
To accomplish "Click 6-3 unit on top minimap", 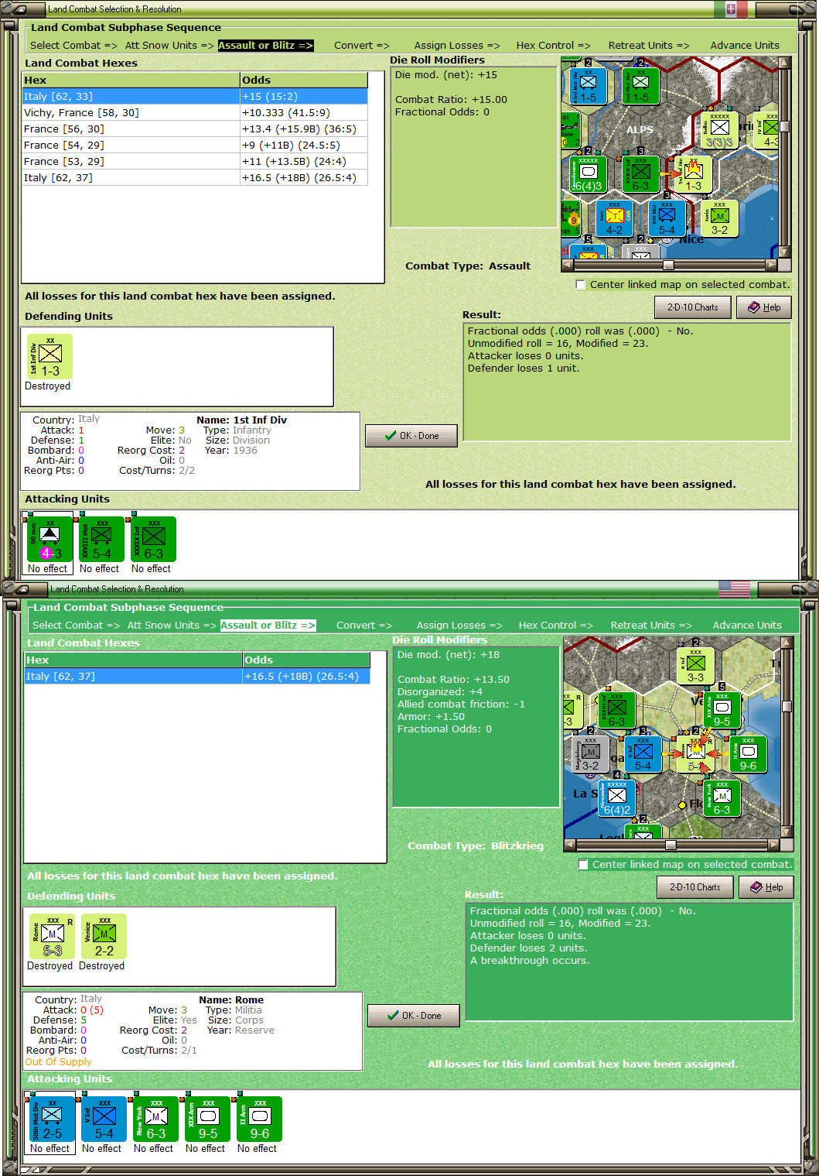I will [640, 173].
